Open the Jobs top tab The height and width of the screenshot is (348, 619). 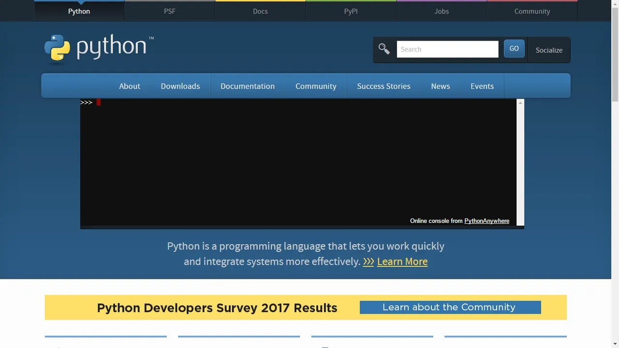coord(442,11)
